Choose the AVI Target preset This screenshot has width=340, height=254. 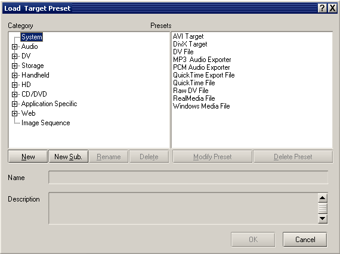click(188, 36)
